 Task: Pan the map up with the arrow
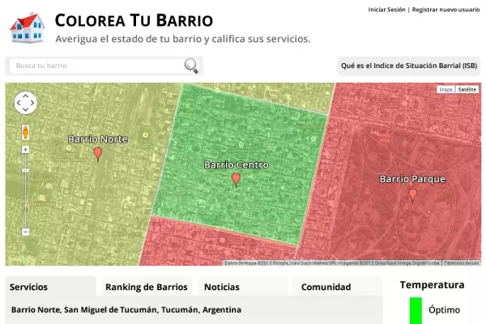point(25,96)
